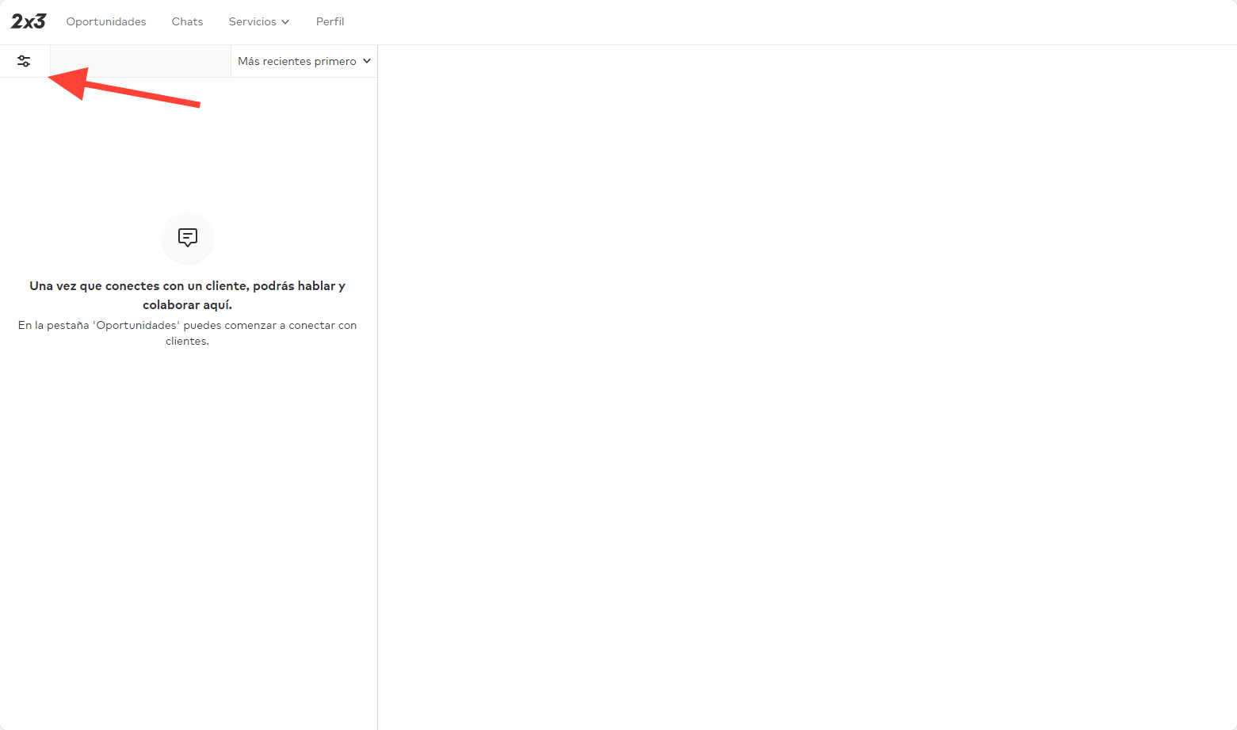Image resolution: width=1237 pixels, height=730 pixels.
Task: Open the Perfil page
Action: (x=330, y=21)
